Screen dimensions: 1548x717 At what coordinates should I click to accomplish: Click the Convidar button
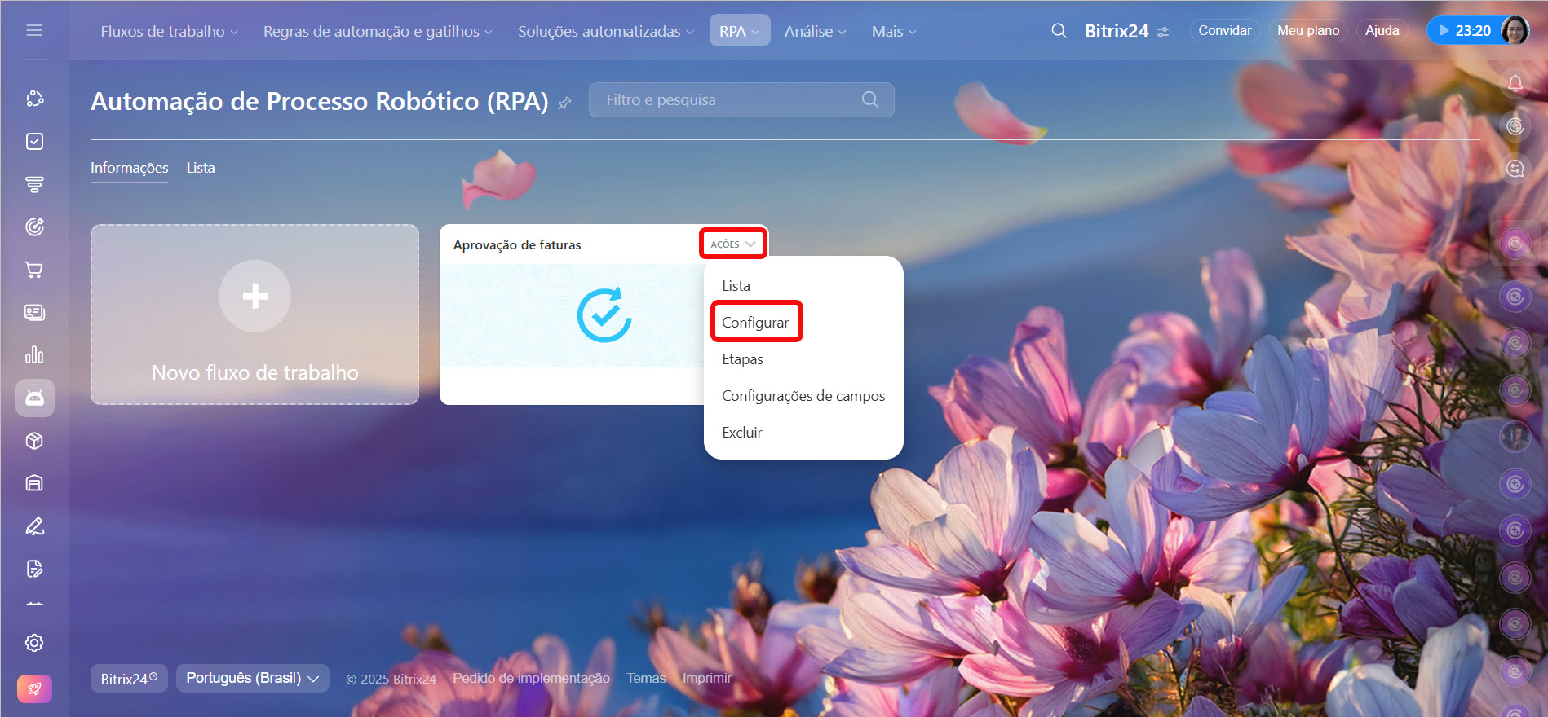tap(1224, 31)
